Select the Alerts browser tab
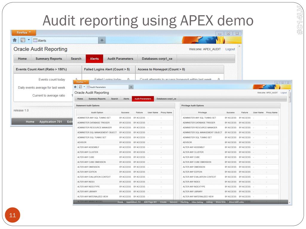This screenshot has height=229, width=306. (65, 41)
